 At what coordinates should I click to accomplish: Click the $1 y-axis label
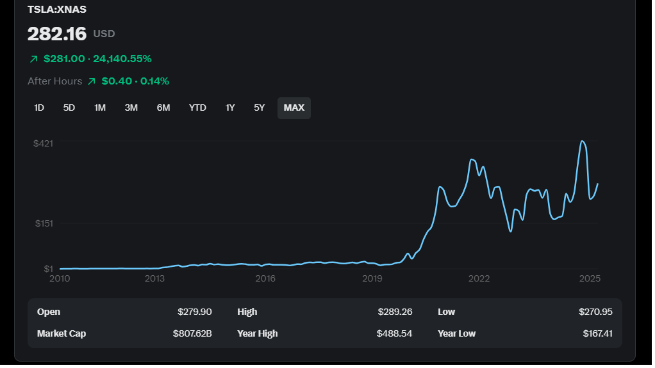coord(49,270)
